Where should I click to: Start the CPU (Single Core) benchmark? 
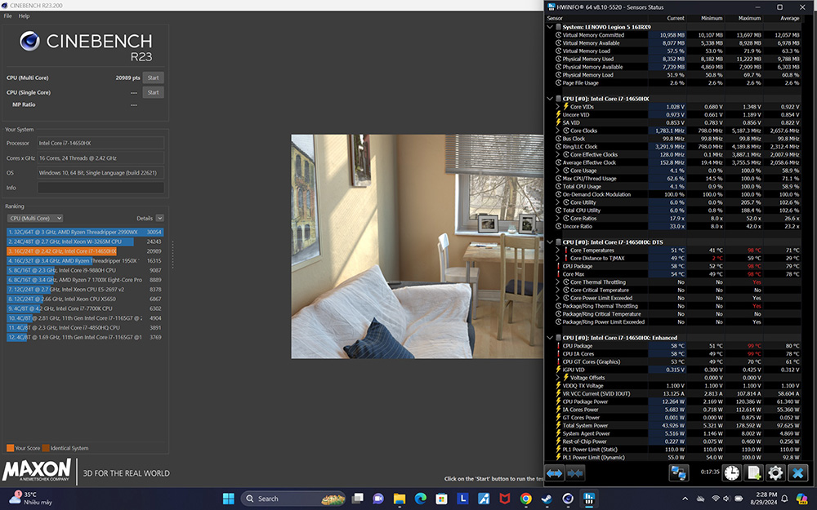(154, 92)
